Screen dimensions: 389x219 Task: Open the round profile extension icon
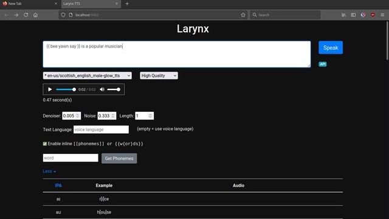(x=363, y=15)
